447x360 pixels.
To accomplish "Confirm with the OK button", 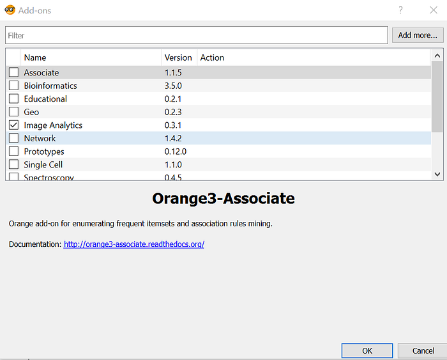I will (367, 350).
